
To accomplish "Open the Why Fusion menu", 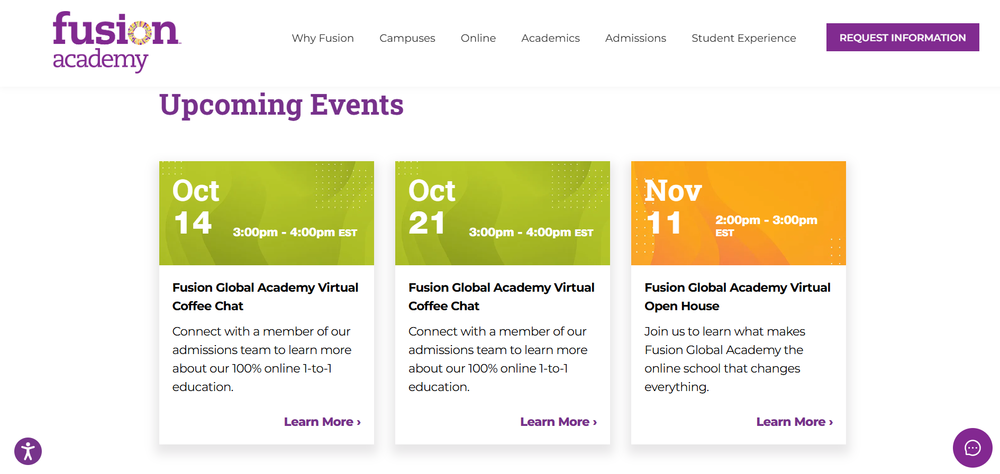I will [x=323, y=38].
